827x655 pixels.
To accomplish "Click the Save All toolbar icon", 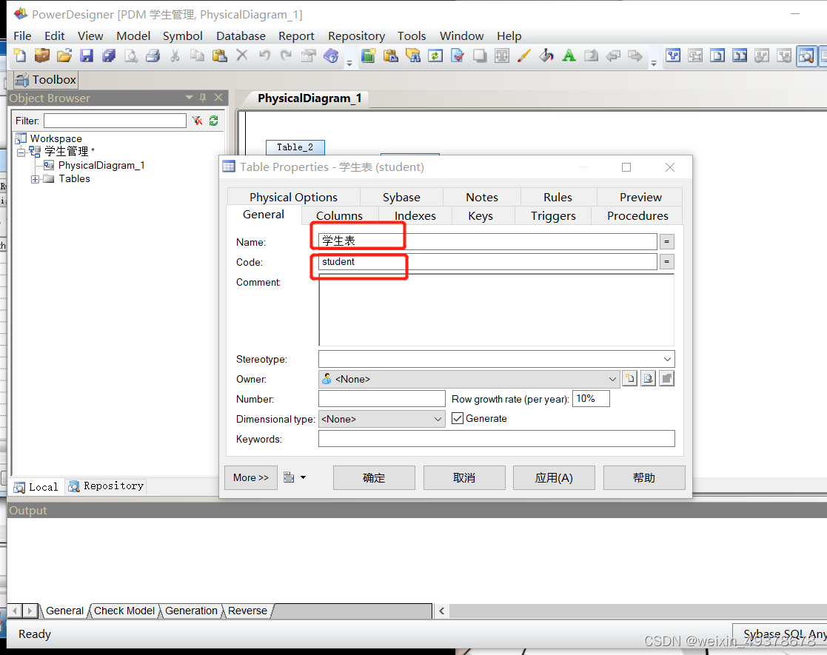I will pos(109,56).
